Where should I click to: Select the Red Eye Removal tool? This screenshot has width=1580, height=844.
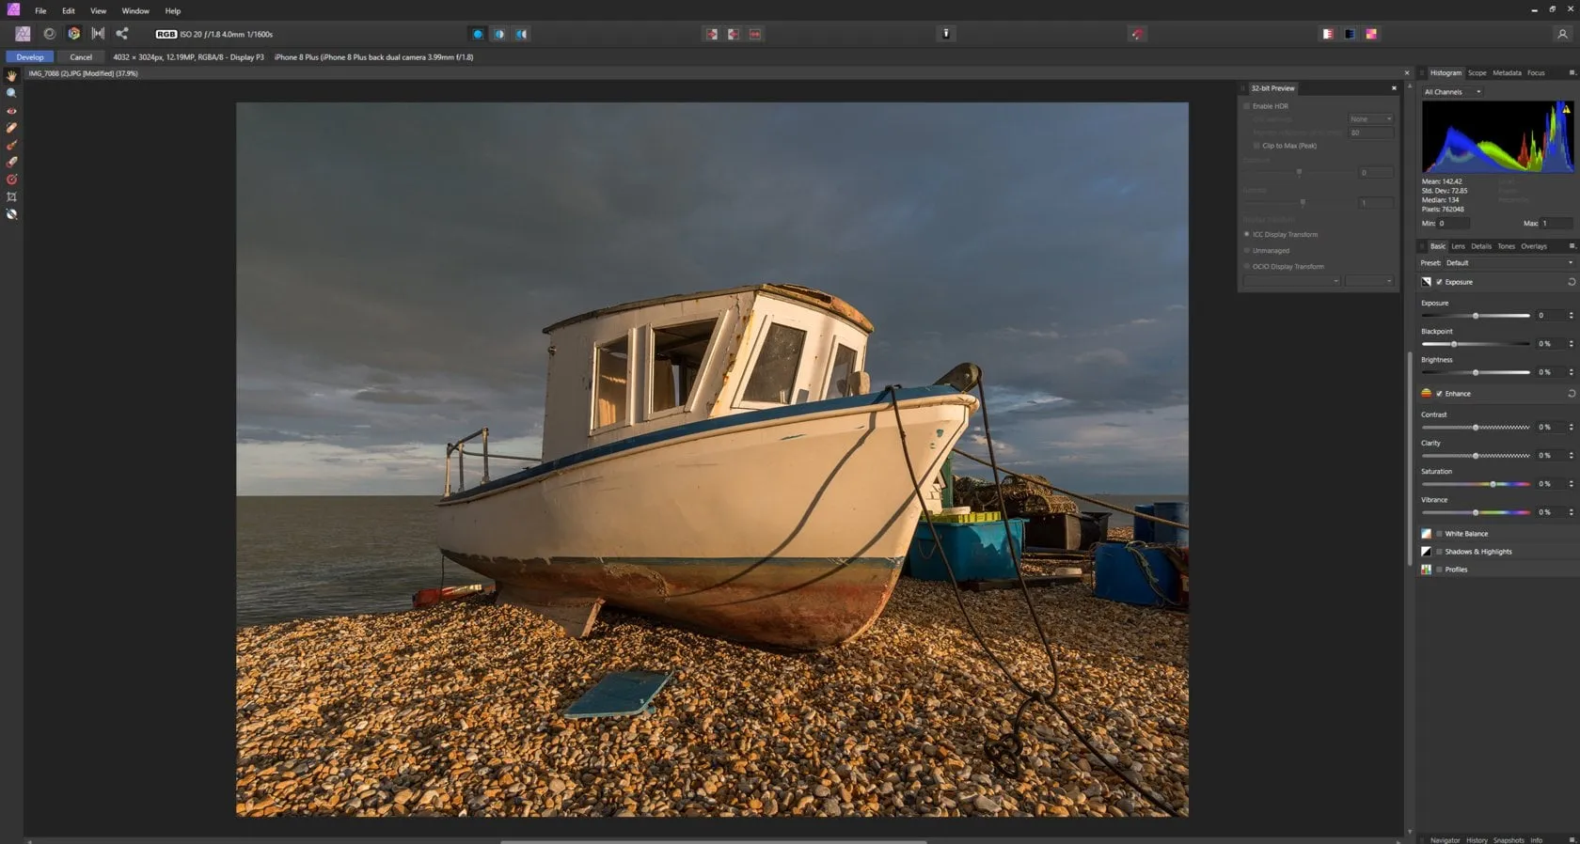click(x=11, y=111)
